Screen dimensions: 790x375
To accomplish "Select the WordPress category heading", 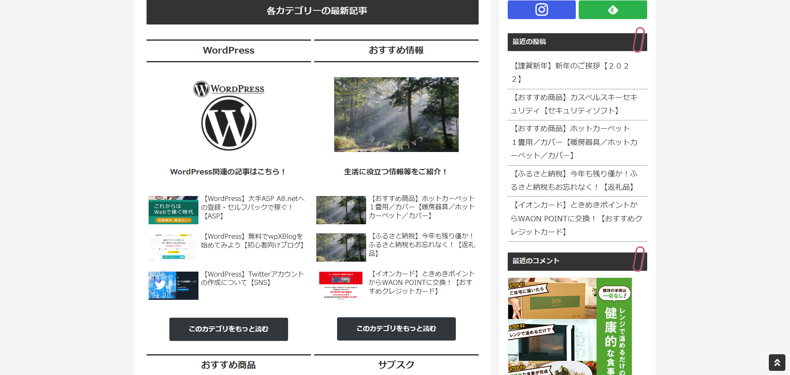I will click(229, 51).
